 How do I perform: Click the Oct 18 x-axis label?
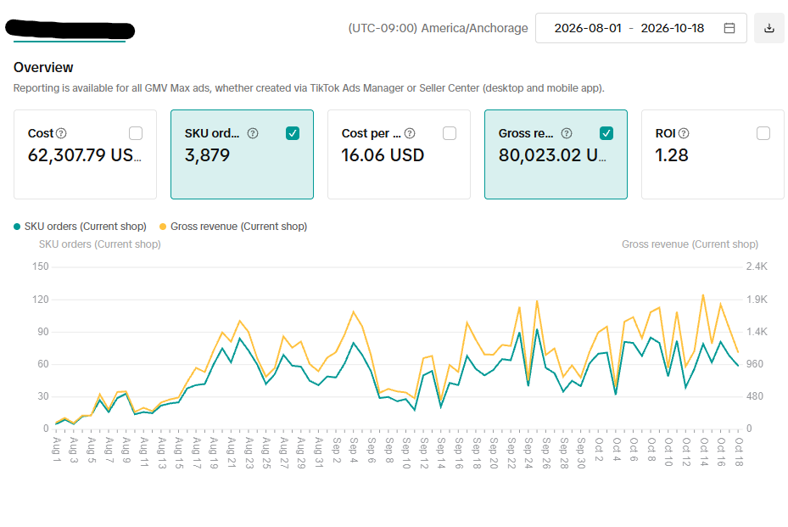[738, 451]
